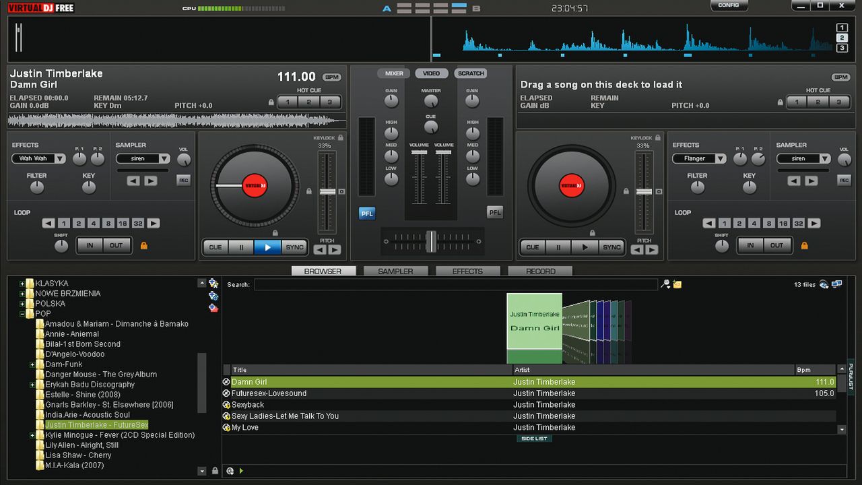Pause the right deck
The image size is (862, 485).
click(558, 247)
